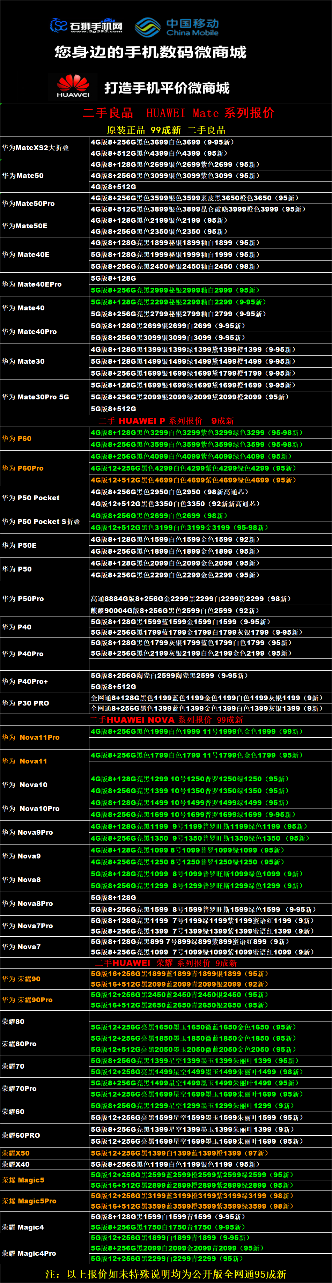This screenshot has width=332, height=1283.
Task: Select the model cell reading exactly "华为Mate50"
Action: [45, 176]
